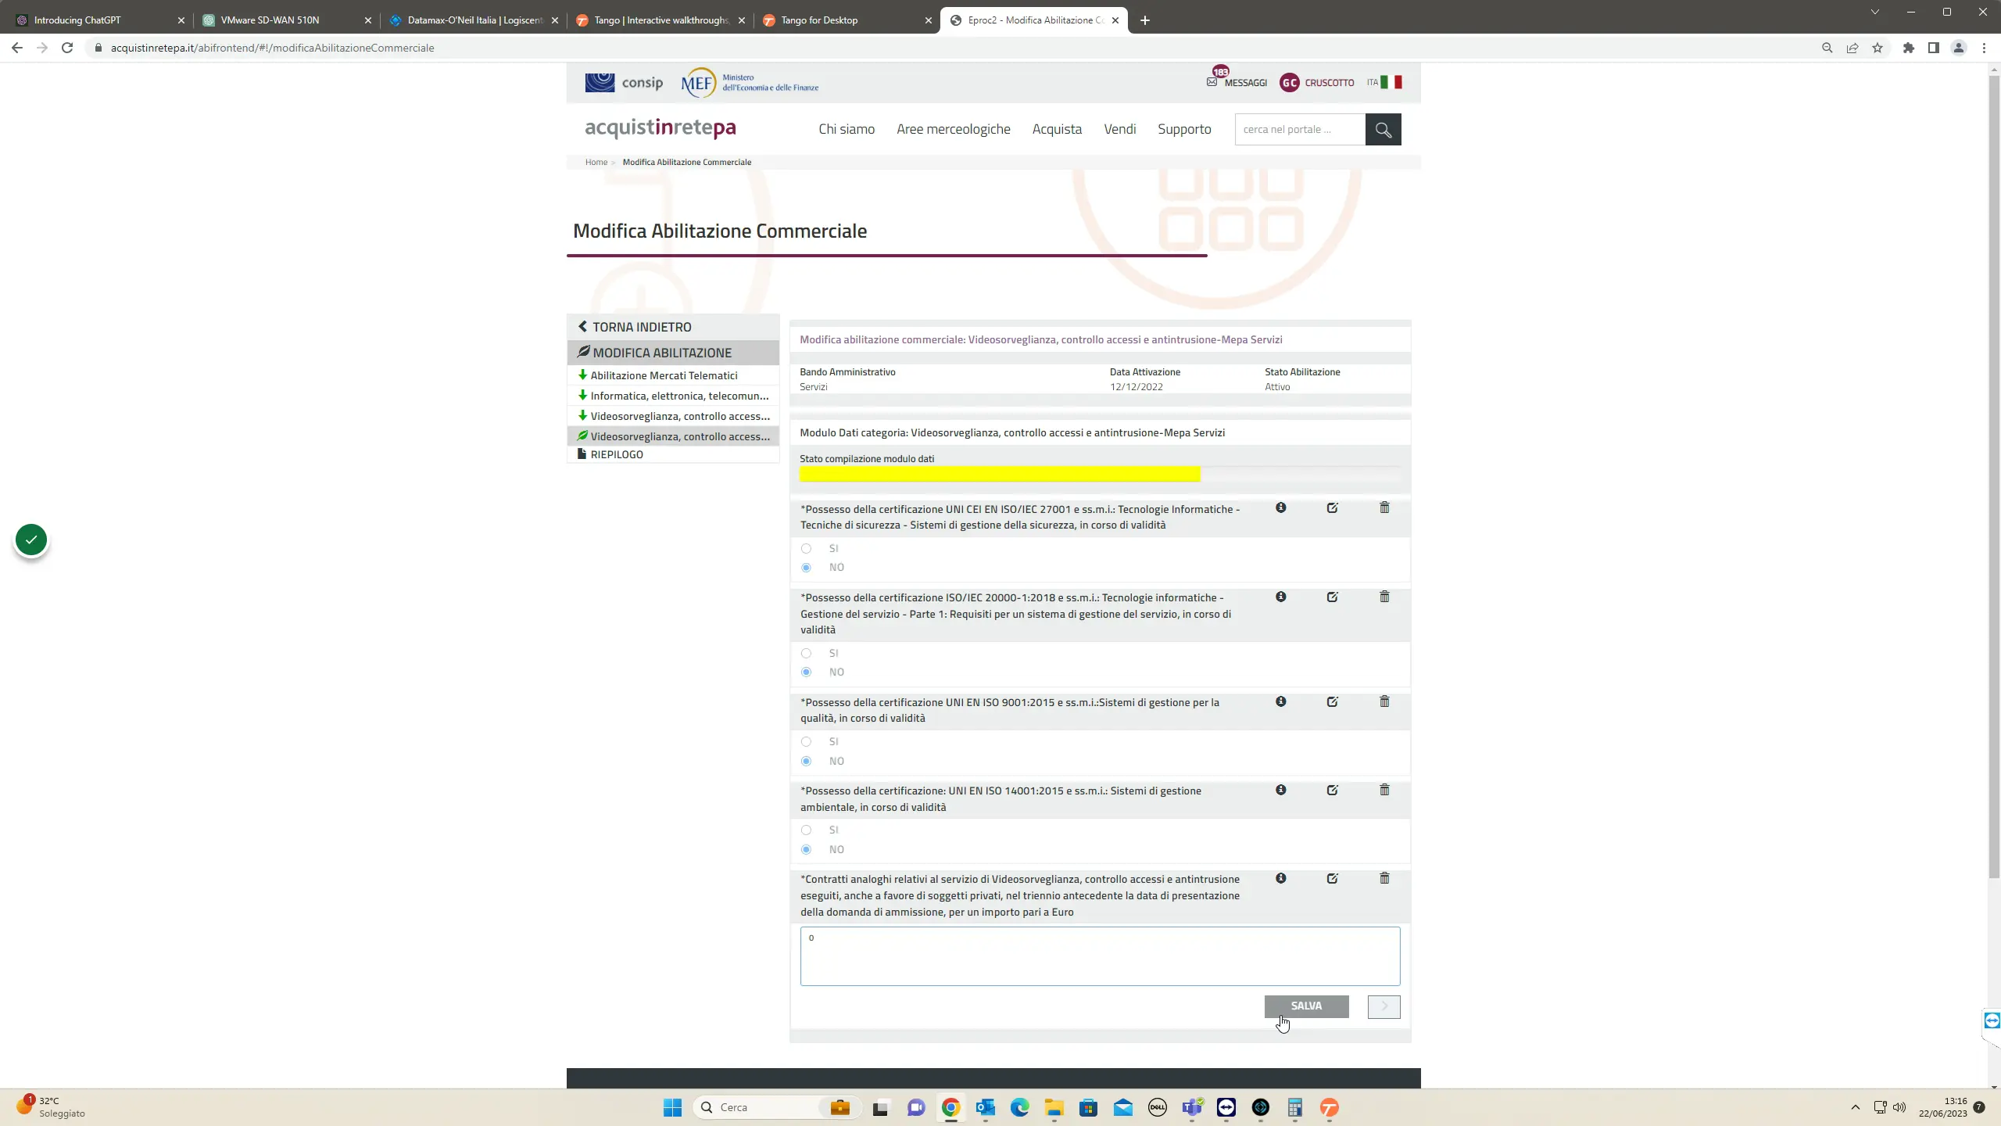The width and height of the screenshot is (2001, 1126).
Task: Open Chrome tab search chevron
Action: point(1874,12)
